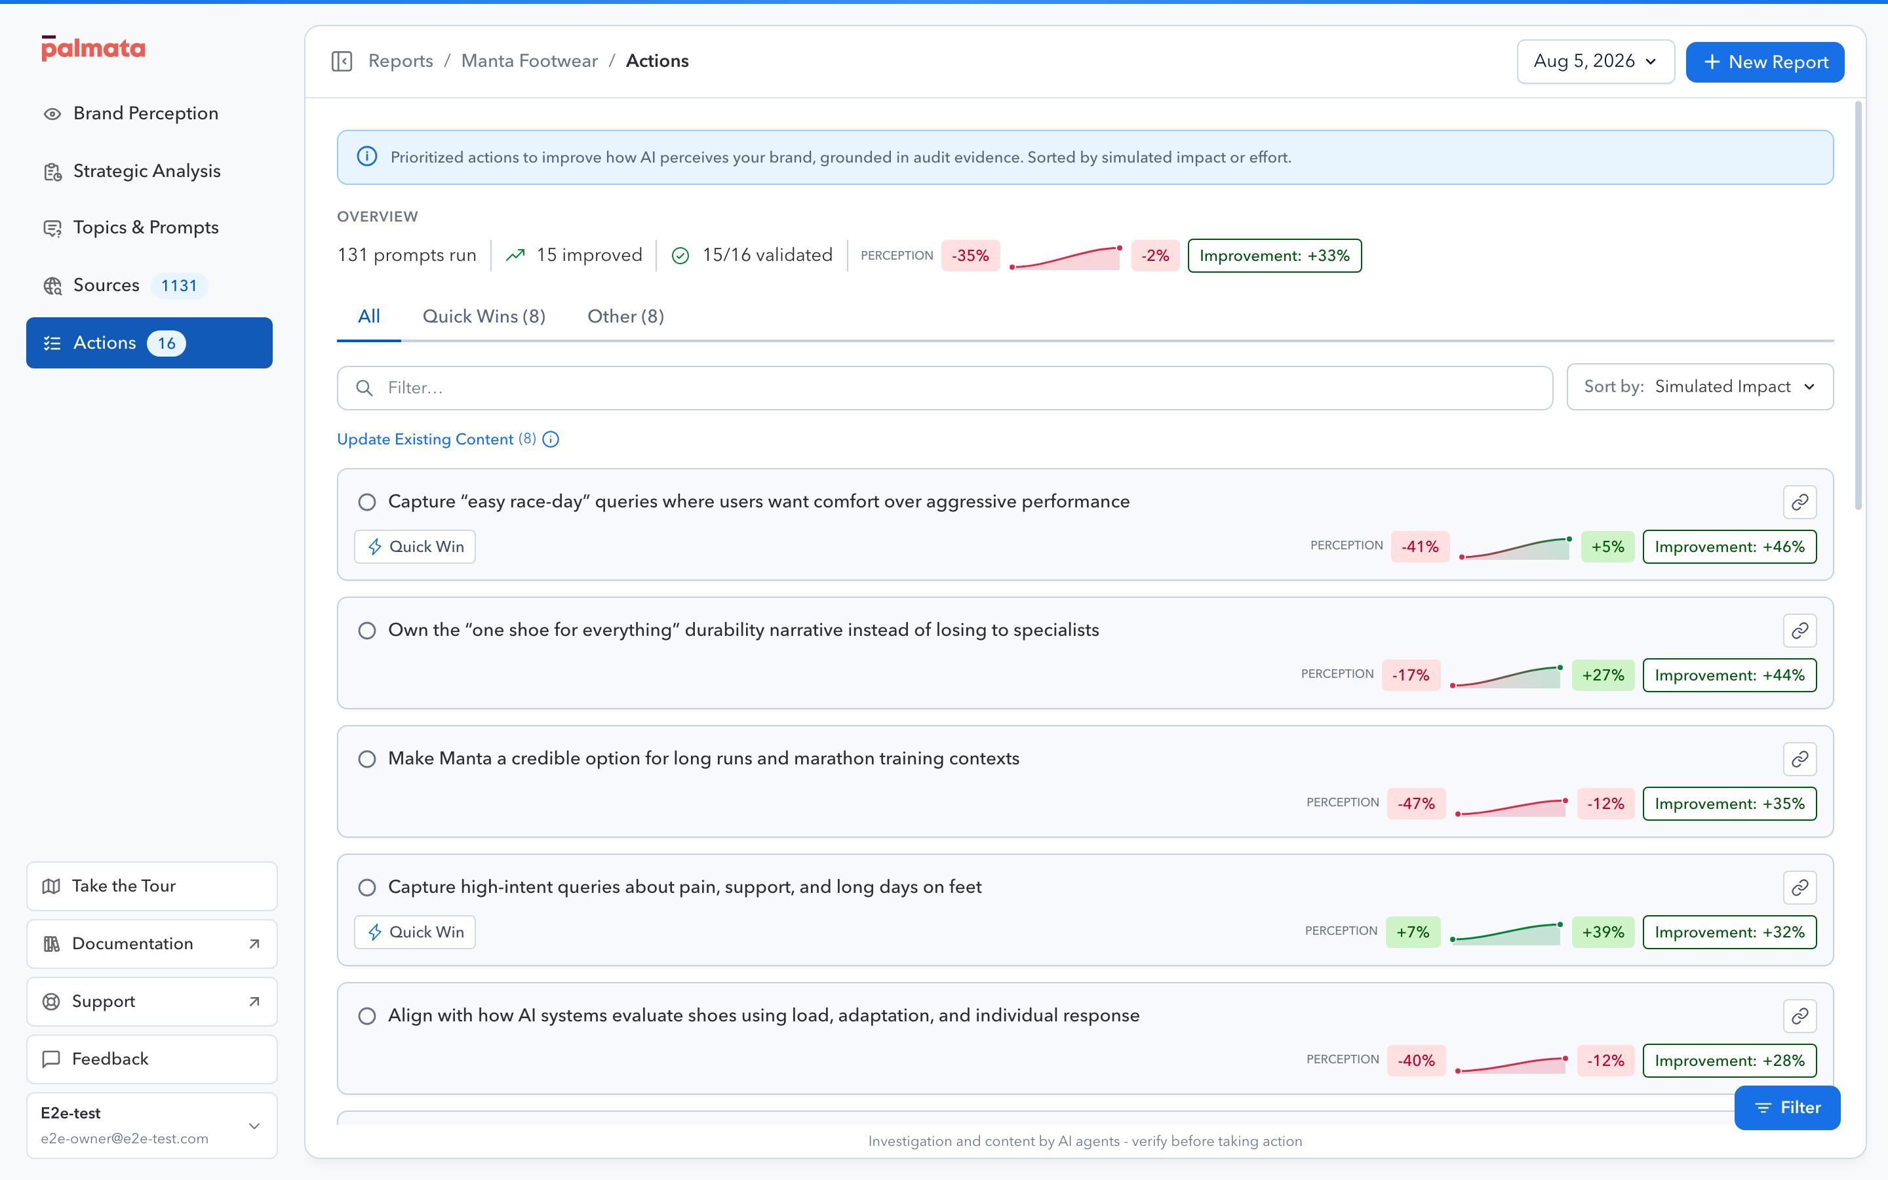Open the Aug 5, 2026 date dropdown
Screen dimensions: 1888x1180
[x=1596, y=62]
